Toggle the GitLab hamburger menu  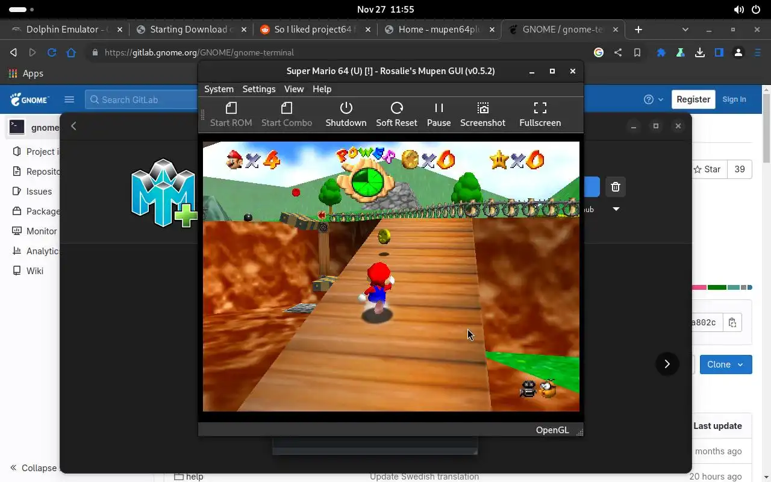pyautogui.click(x=69, y=99)
